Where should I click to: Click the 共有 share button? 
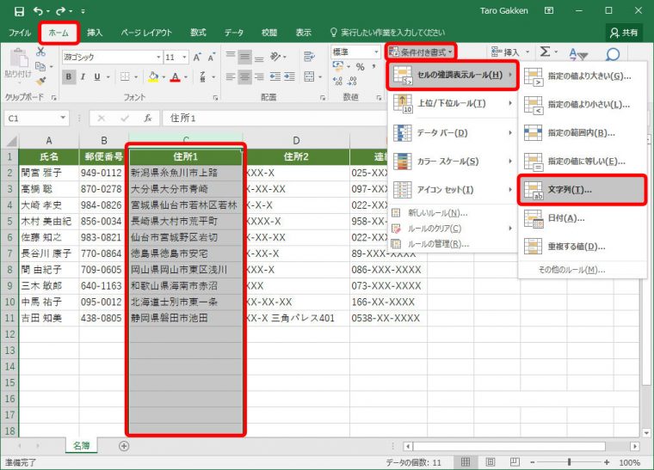coord(624,33)
